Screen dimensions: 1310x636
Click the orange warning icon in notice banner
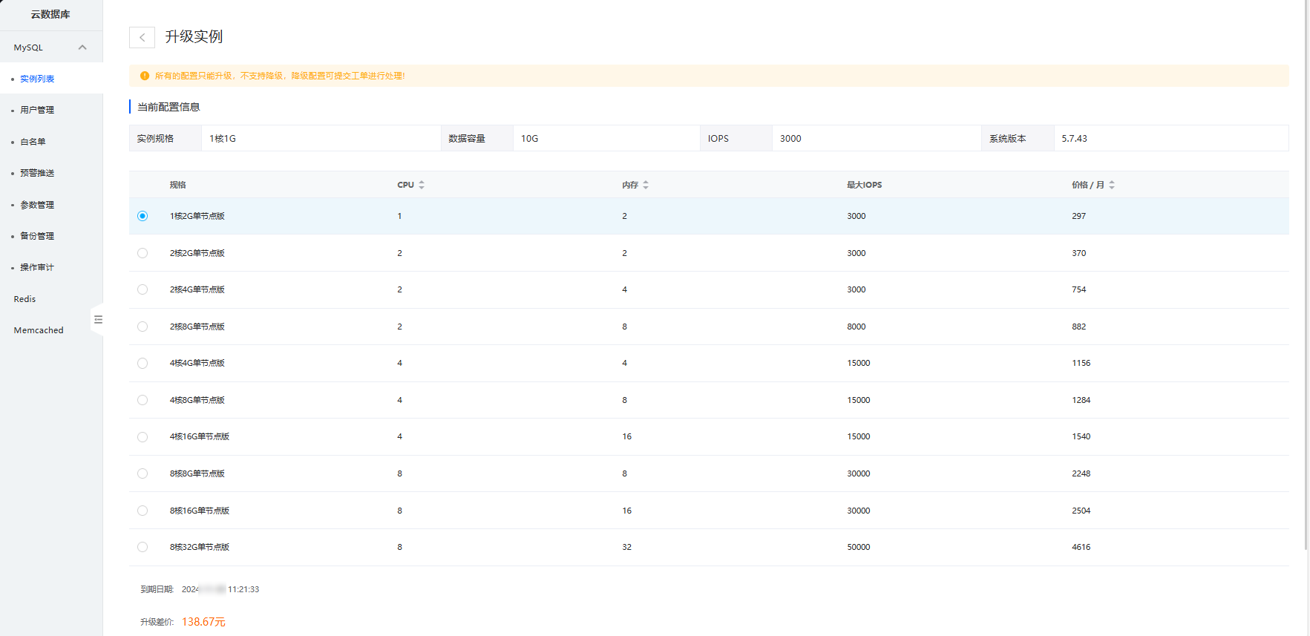pos(145,76)
